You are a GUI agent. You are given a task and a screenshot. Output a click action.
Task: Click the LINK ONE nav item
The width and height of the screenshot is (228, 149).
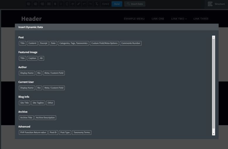click(158, 19)
